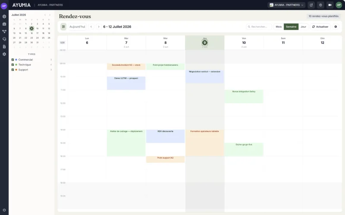This screenshot has height=215, width=345.
Task: Open the briefcase icon in left sidebar
Action: click(4, 24)
